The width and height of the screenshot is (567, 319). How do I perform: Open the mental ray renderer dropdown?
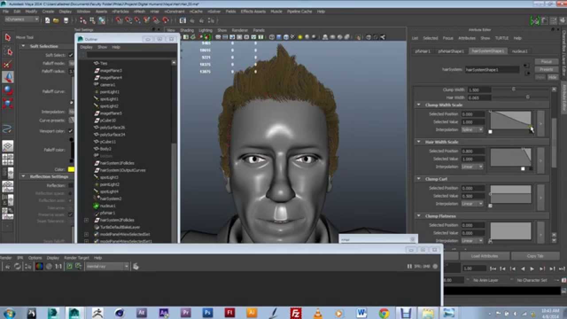tap(108, 266)
